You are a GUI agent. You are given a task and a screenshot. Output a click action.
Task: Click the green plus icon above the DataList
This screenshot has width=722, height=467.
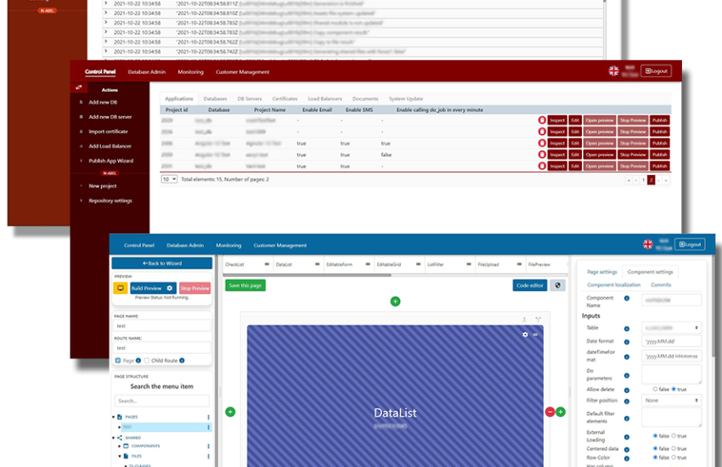tap(395, 301)
